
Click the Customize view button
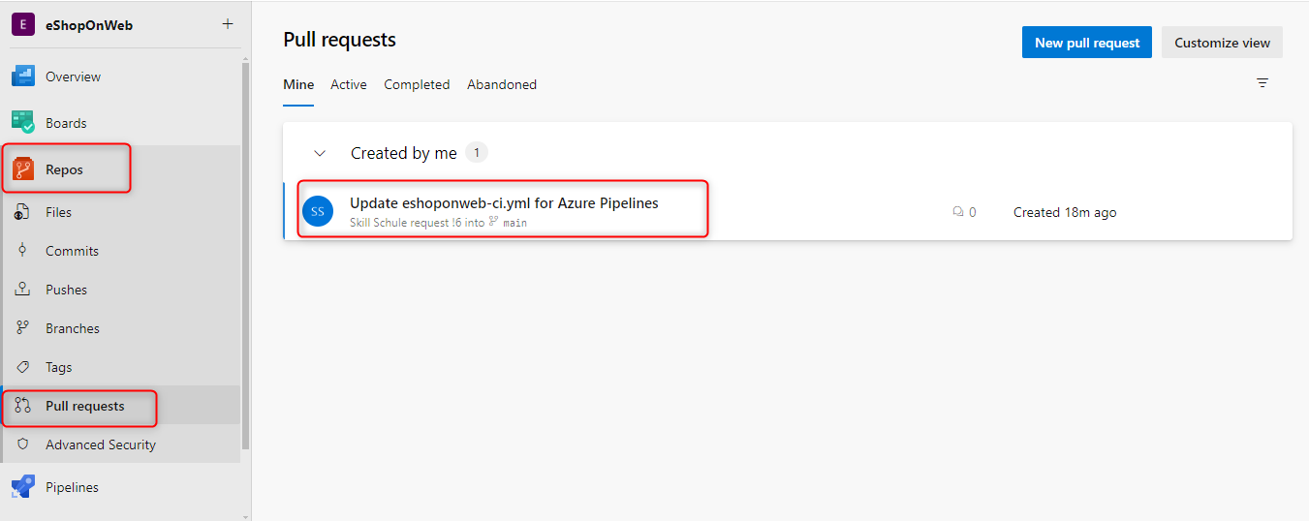[1222, 43]
